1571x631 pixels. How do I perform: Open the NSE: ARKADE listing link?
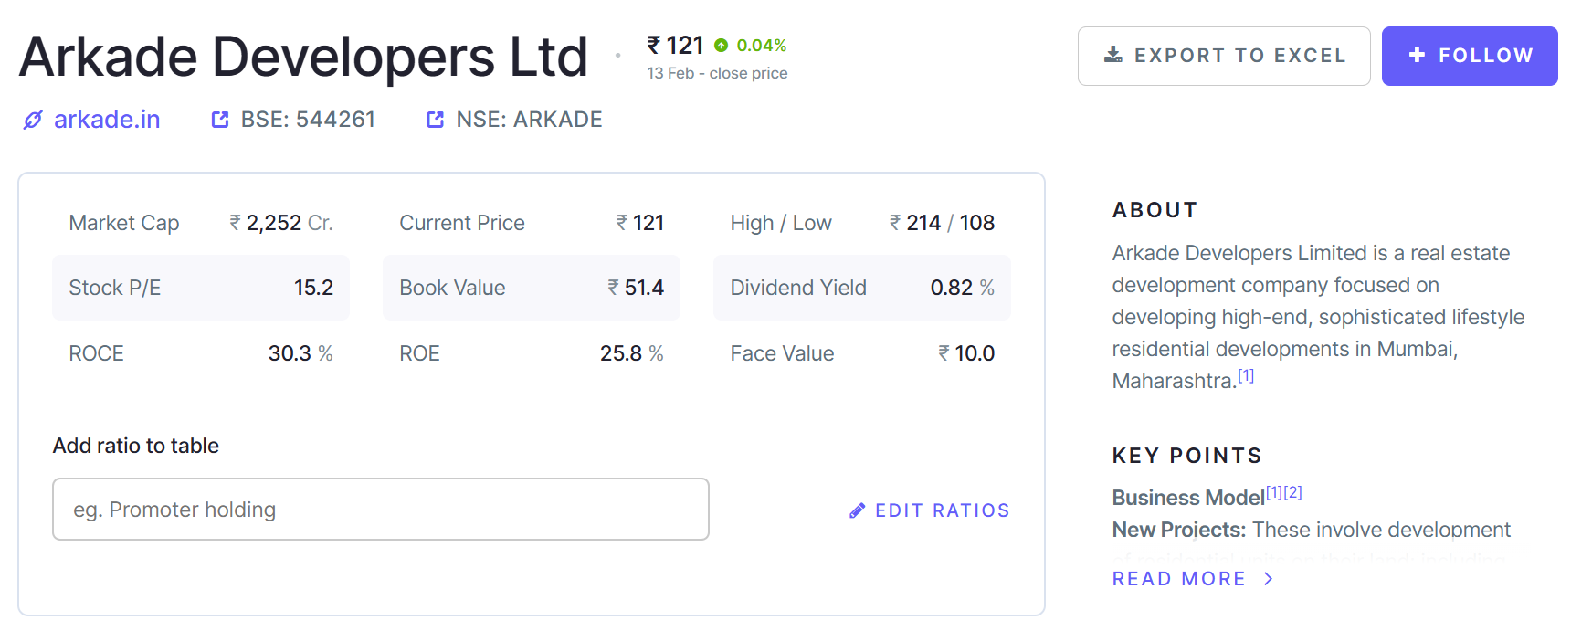click(x=529, y=120)
